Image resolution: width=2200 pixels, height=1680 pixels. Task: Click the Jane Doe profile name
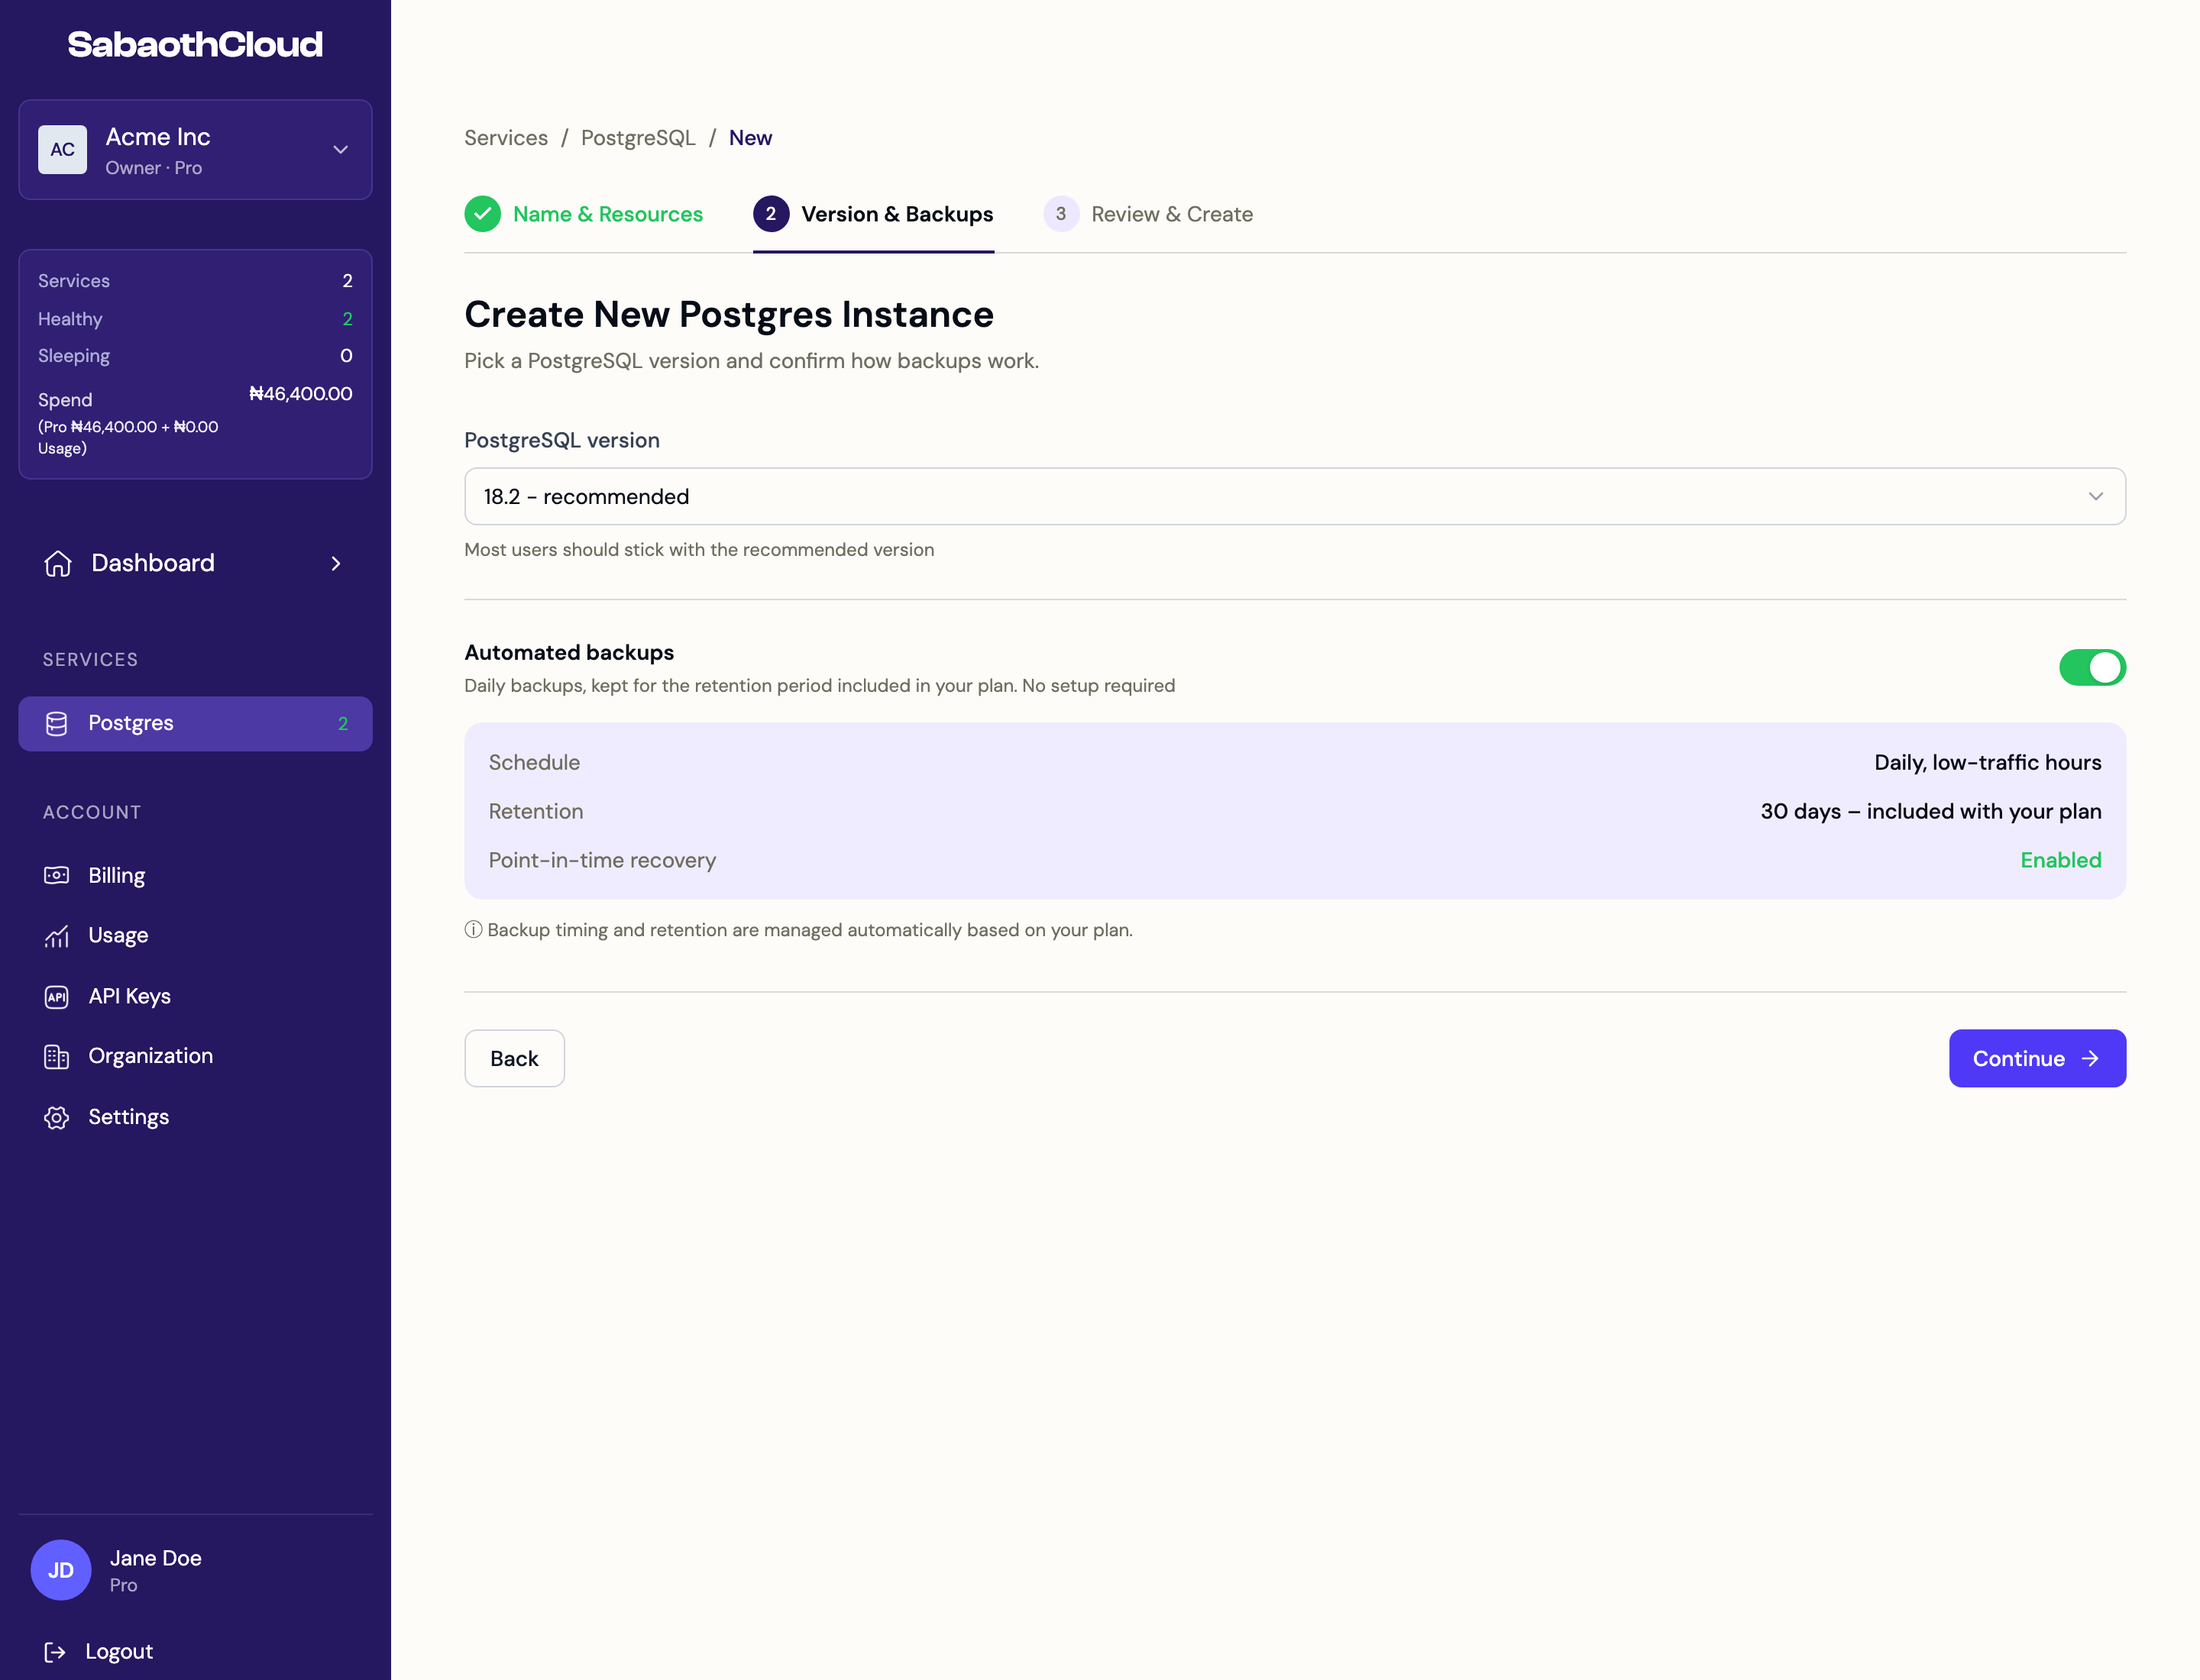click(156, 1559)
